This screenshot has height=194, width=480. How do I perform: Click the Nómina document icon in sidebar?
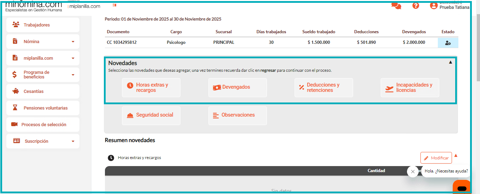click(15, 41)
